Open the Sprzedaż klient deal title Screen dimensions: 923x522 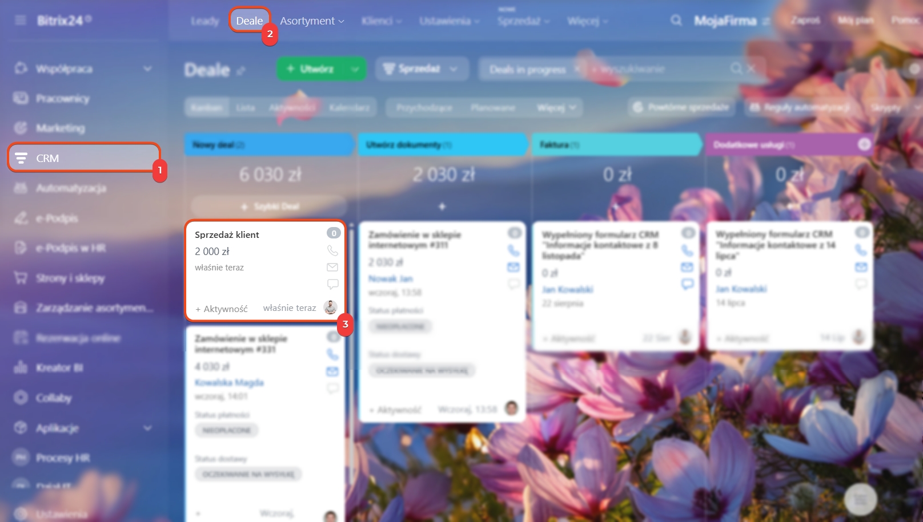(x=227, y=234)
